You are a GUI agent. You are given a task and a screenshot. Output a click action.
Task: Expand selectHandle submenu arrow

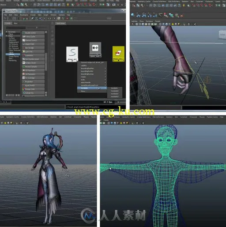[x=105, y=82]
